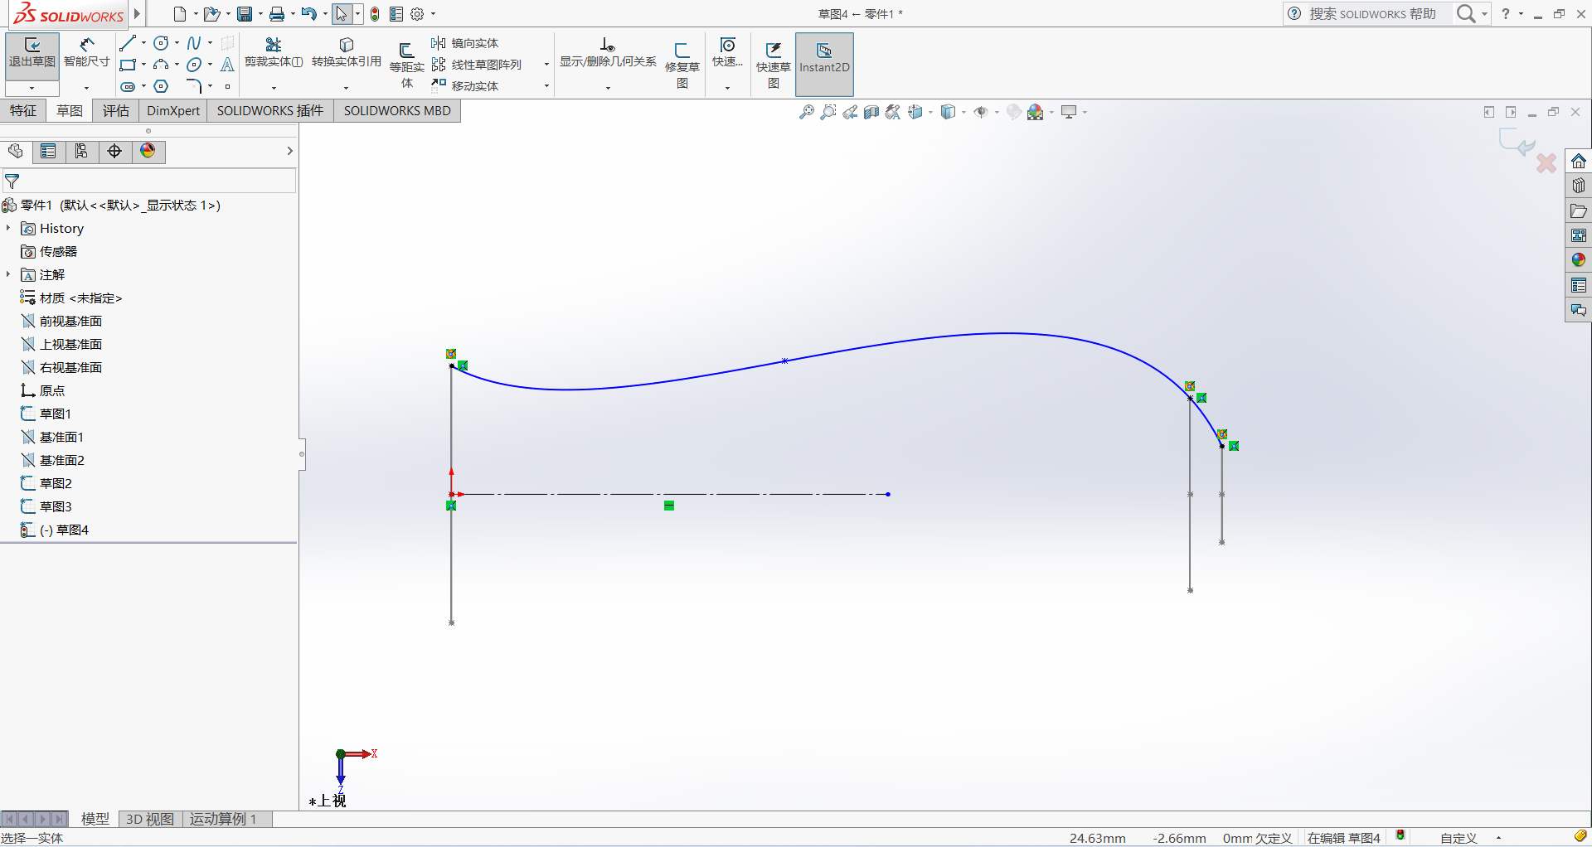1592x847 pixels.
Task: Open the Display Style dropdown arrow
Action: (x=963, y=112)
